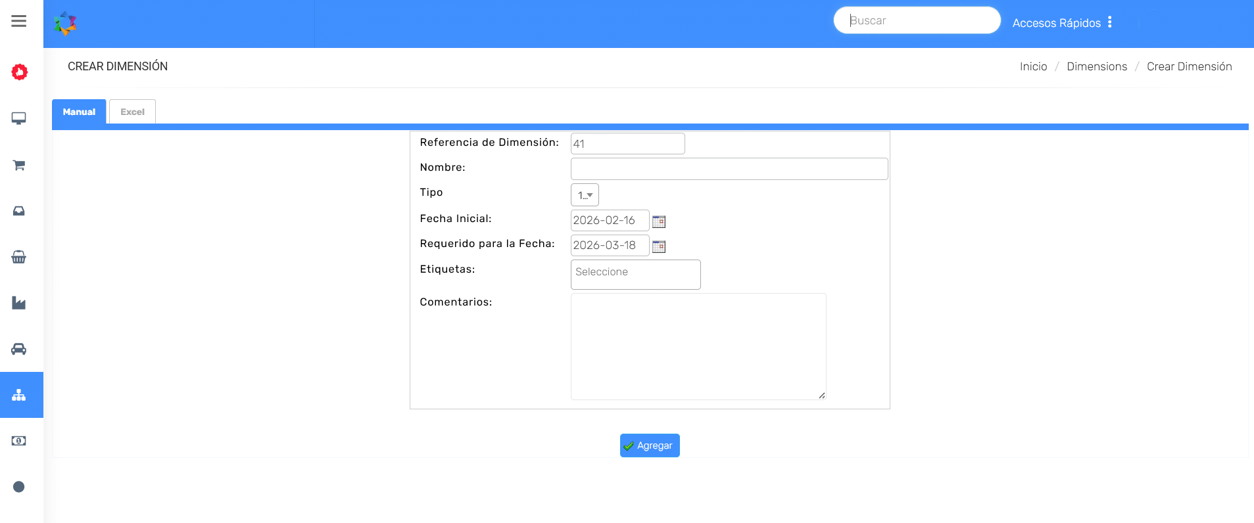Open the shopping basket sidebar icon
This screenshot has width=1254, height=523.
pos(19,257)
